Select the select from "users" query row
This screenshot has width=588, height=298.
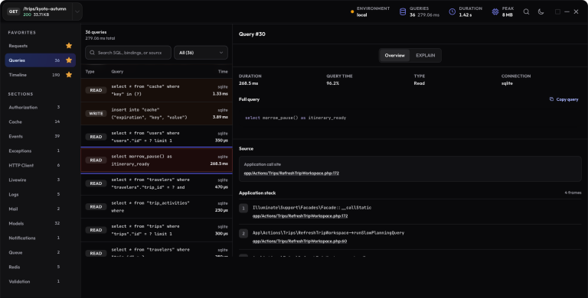click(x=157, y=137)
